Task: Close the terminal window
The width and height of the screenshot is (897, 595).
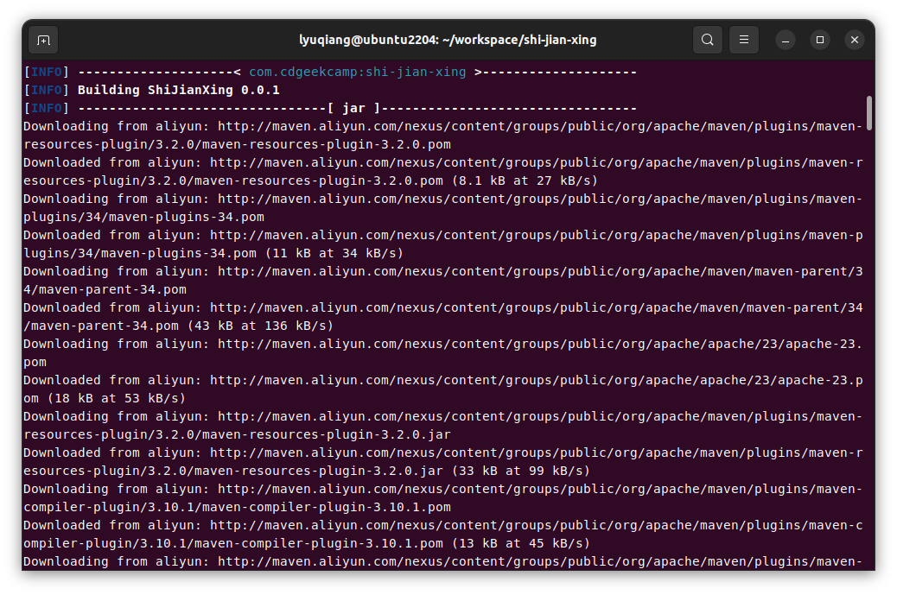Action: pyautogui.click(x=854, y=40)
